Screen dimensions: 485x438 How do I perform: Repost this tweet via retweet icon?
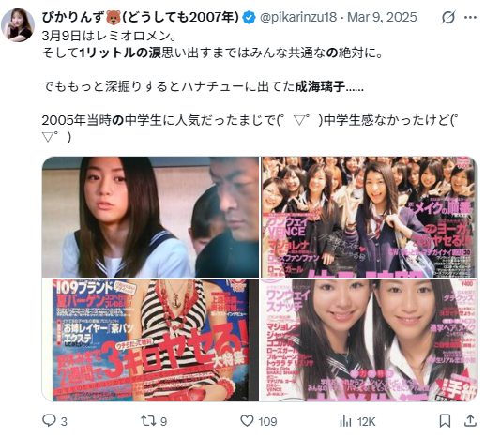point(148,421)
